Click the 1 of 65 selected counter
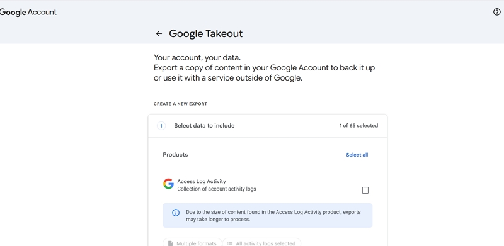The image size is (504, 246). click(x=358, y=126)
